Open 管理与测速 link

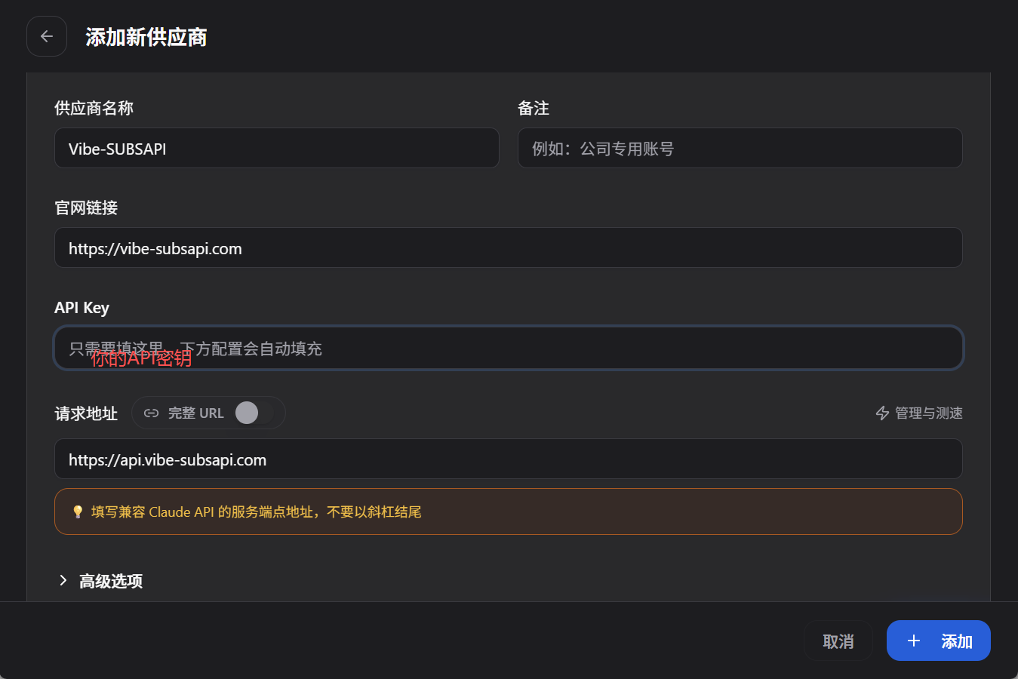[919, 413]
